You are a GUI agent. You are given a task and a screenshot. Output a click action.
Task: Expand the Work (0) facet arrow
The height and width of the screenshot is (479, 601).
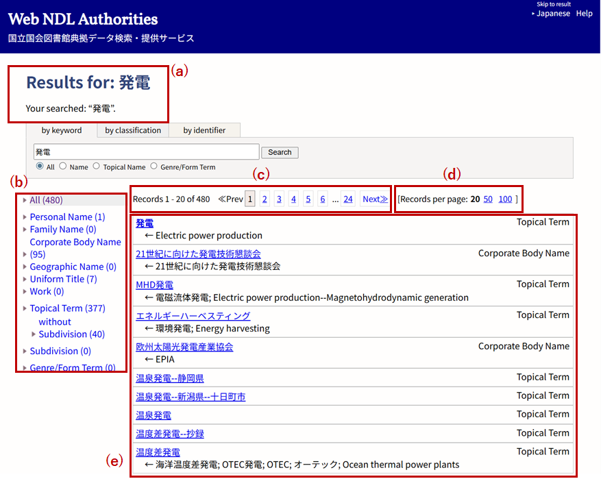click(x=25, y=292)
